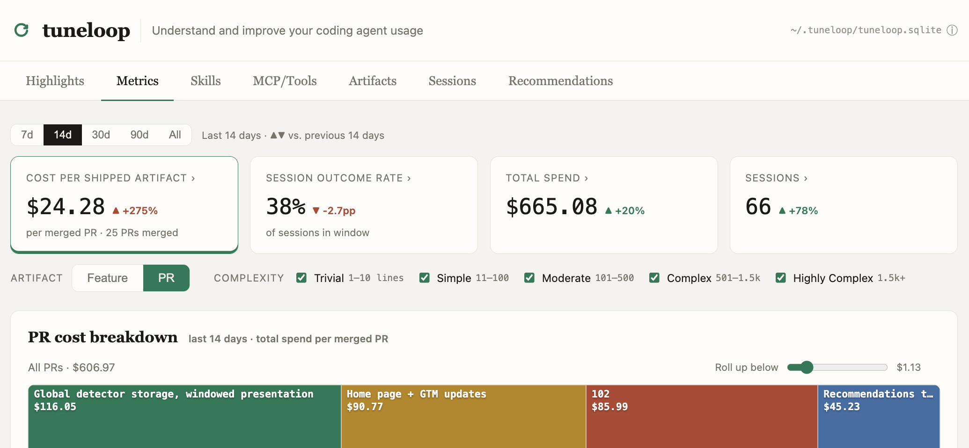The image size is (969, 448).
Task: Toggle the Moderate 101–500 checkbox
Action: 529,278
